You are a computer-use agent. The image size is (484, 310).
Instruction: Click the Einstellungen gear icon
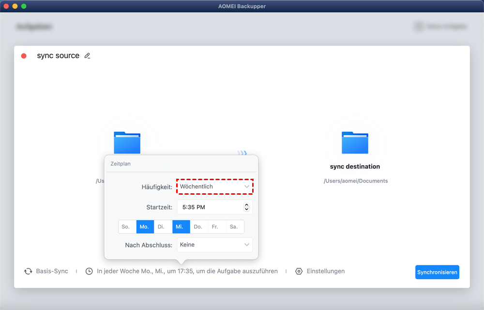[299, 271]
